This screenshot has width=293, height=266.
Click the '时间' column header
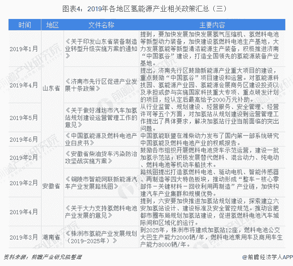pos(25,25)
